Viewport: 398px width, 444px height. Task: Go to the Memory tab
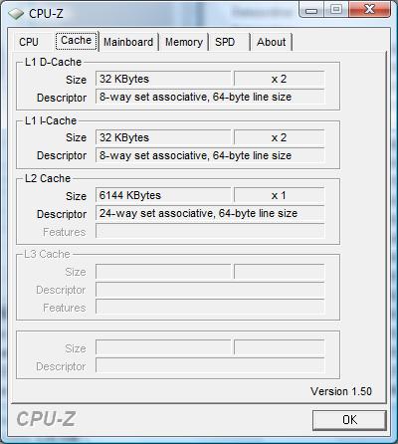point(184,42)
